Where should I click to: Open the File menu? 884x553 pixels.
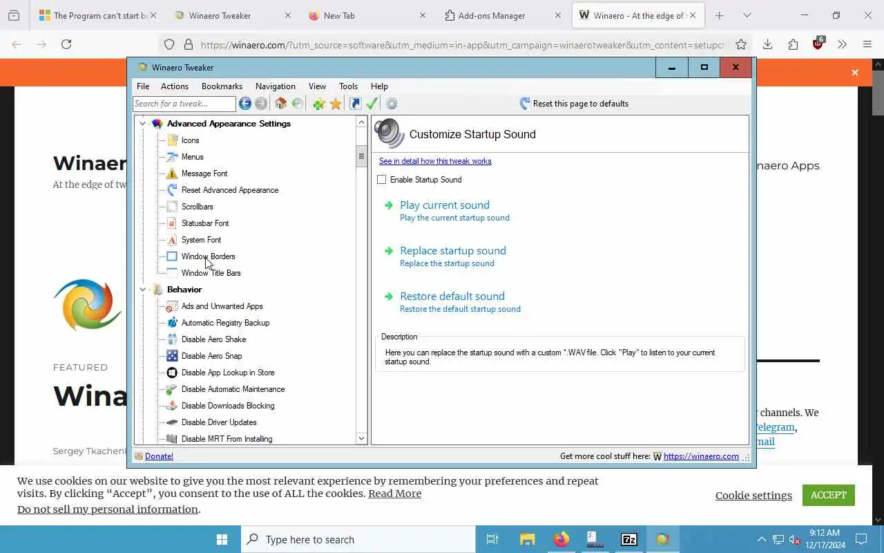[143, 86]
